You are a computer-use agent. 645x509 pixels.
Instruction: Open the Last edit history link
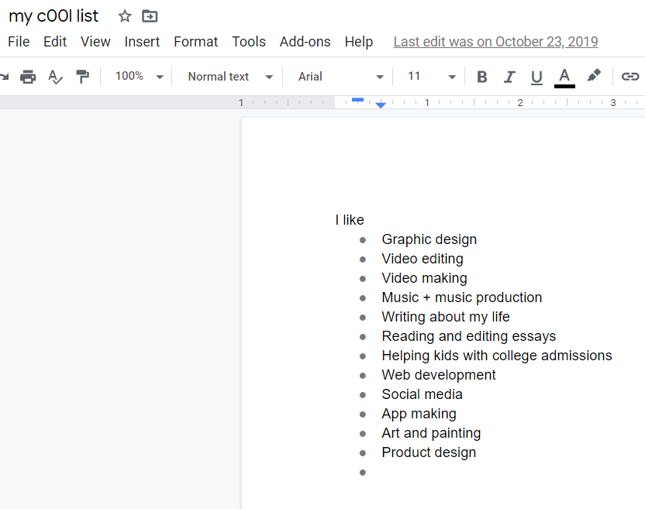[495, 42]
